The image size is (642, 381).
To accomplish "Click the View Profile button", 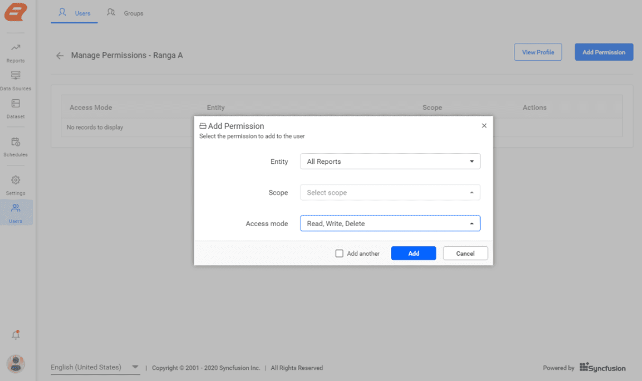I will tap(538, 52).
